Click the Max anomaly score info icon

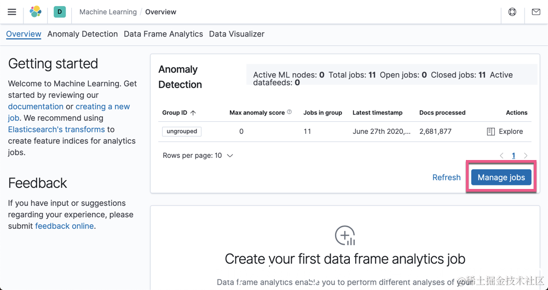[290, 112]
